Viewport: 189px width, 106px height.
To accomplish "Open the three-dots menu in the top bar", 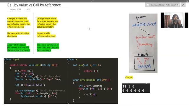I will coord(92,1).
